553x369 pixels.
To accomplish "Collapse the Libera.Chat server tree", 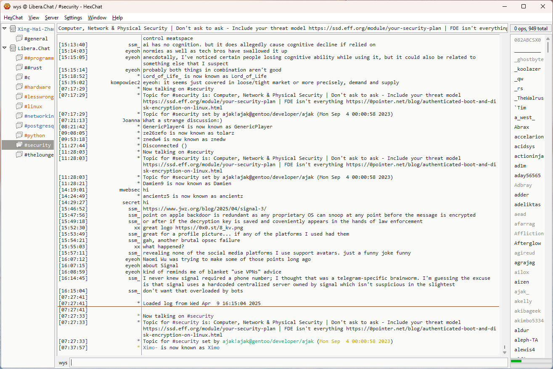I will click(x=5, y=48).
